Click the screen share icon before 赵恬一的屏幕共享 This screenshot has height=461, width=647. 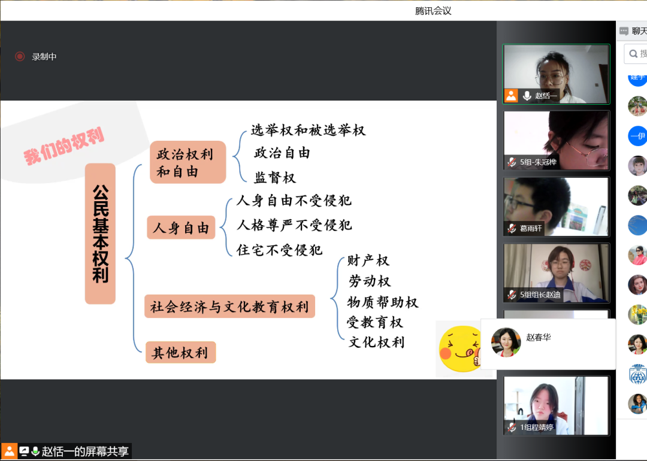click(24, 451)
